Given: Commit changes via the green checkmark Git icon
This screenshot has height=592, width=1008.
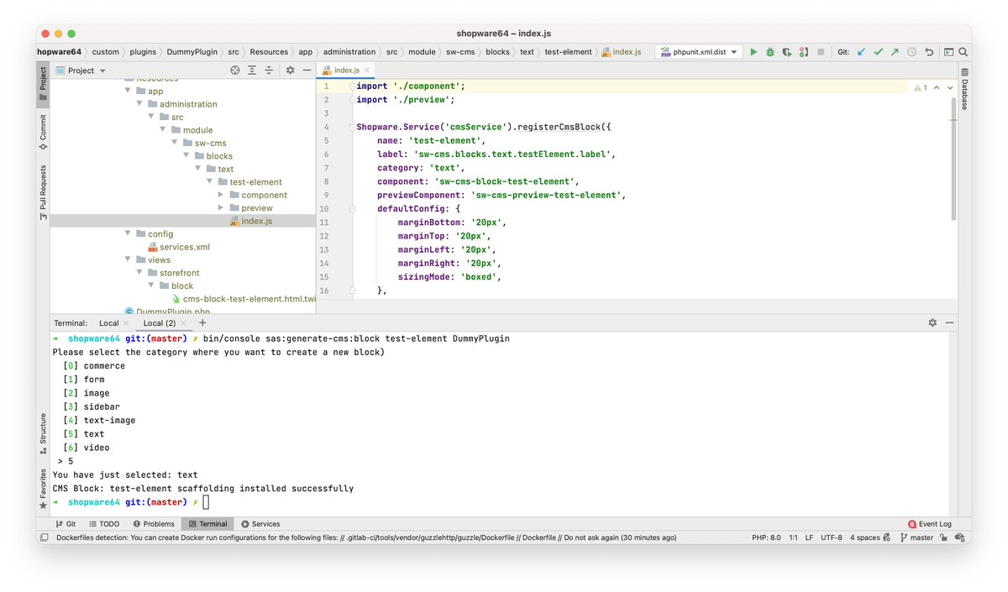Looking at the screenshot, I should [879, 51].
